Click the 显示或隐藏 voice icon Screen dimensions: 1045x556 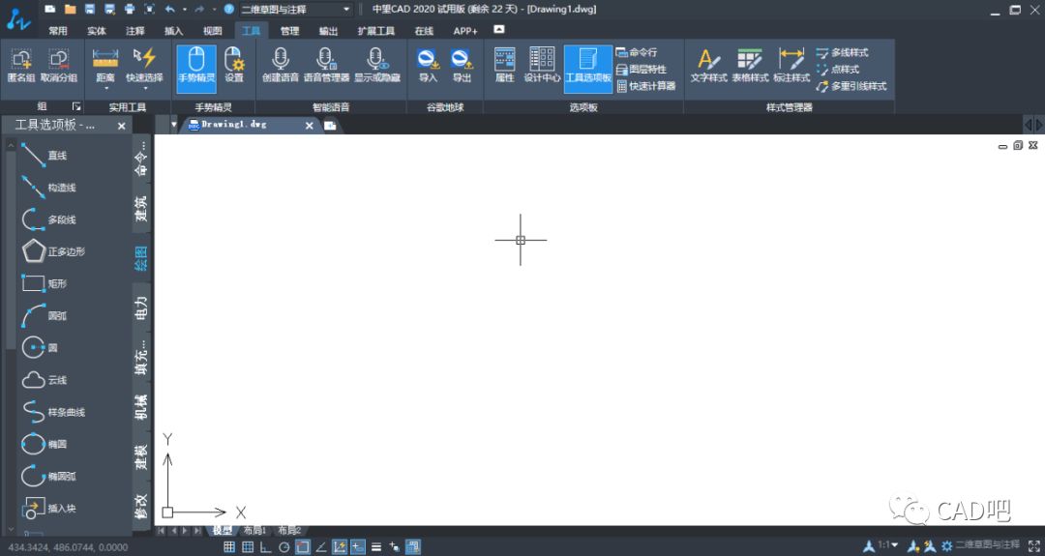[376, 65]
